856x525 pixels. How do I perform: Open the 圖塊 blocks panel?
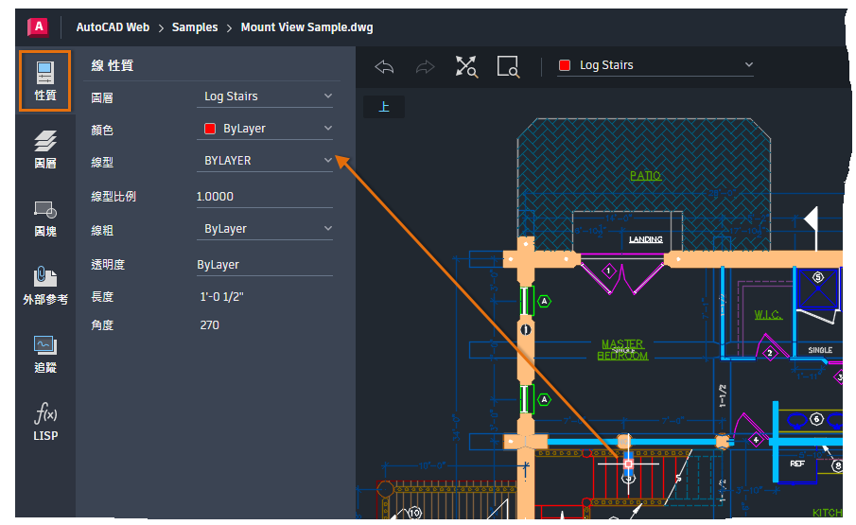[45, 218]
